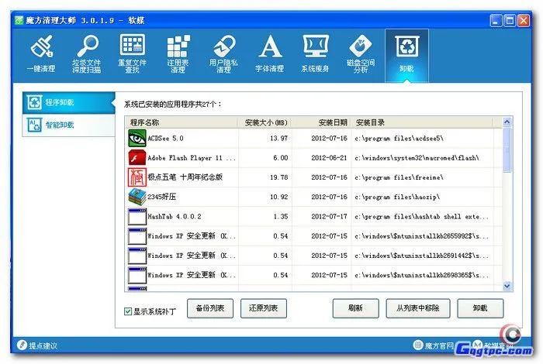Open 系统瘦身 system slimming tool

click(x=315, y=54)
